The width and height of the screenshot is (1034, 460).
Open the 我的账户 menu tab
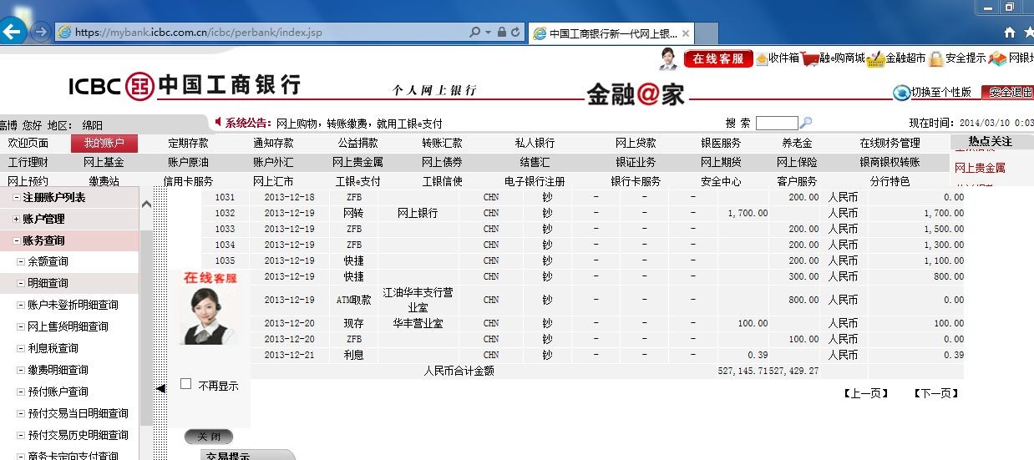coord(104,143)
